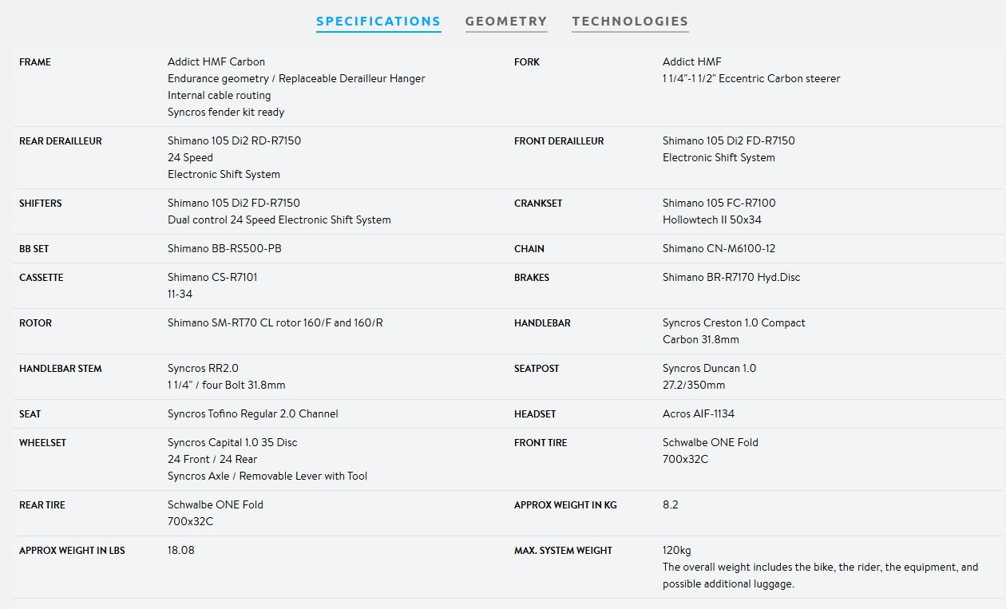Click the REAR DERAILLEUR label
Image resolution: width=1006 pixels, height=609 pixels.
(61, 141)
